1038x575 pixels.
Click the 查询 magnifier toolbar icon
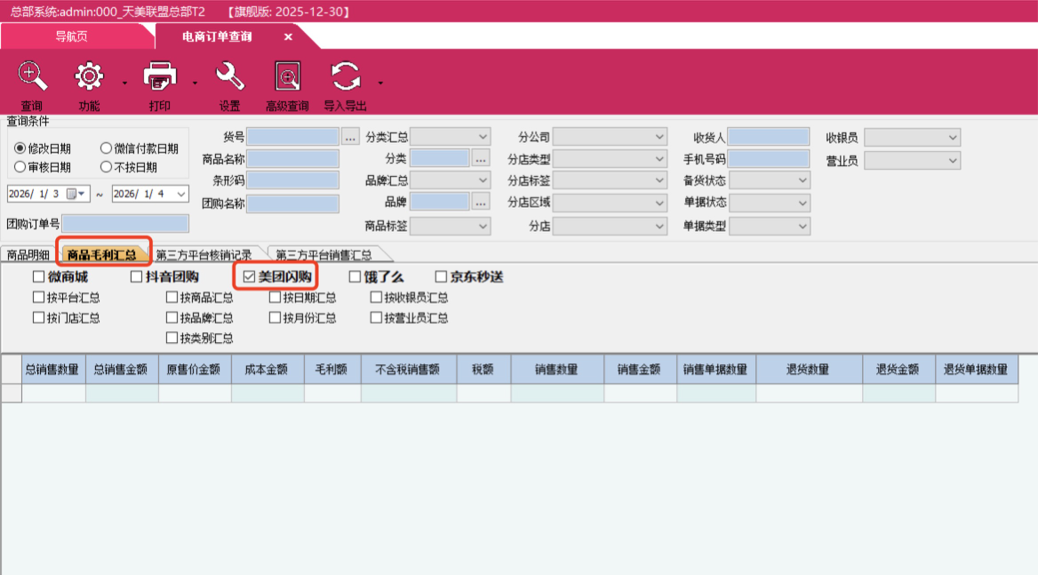coord(33,77)
